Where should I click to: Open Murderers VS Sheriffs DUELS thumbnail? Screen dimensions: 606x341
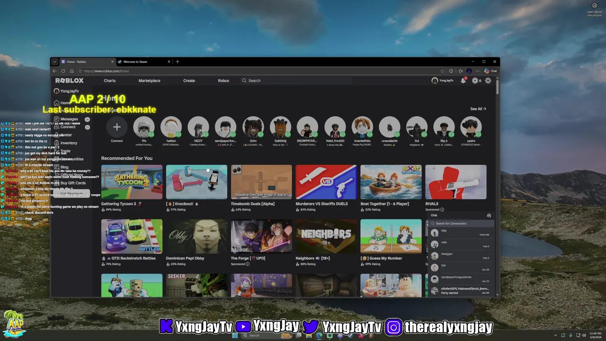326,182
